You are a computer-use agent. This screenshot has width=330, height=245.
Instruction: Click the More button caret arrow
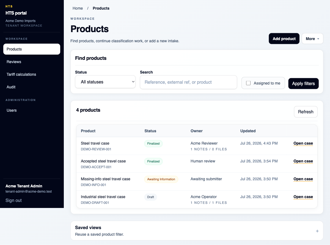coord(318,39)
